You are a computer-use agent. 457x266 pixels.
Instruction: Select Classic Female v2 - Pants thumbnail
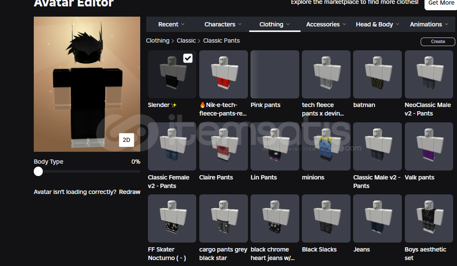pyautogui.click(x=172, y=146)
